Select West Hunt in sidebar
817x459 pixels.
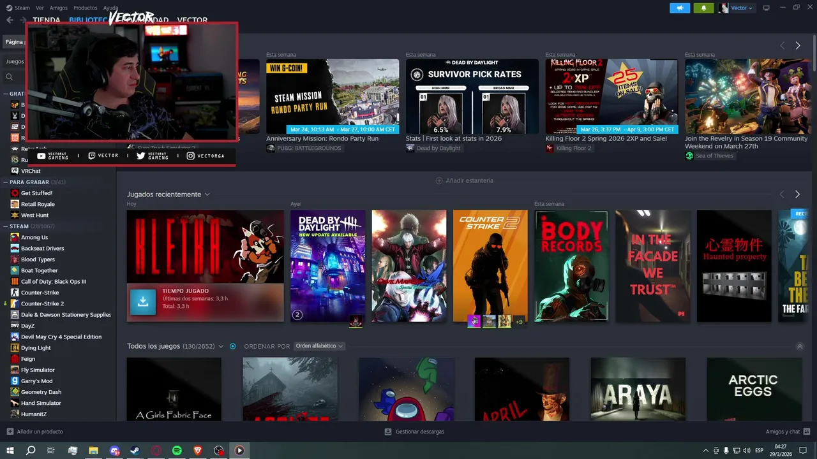coord(35,215)
